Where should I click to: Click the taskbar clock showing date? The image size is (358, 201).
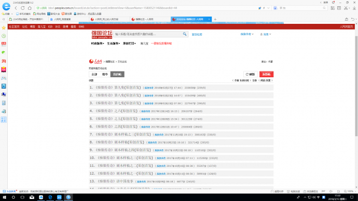pos(337,197)
